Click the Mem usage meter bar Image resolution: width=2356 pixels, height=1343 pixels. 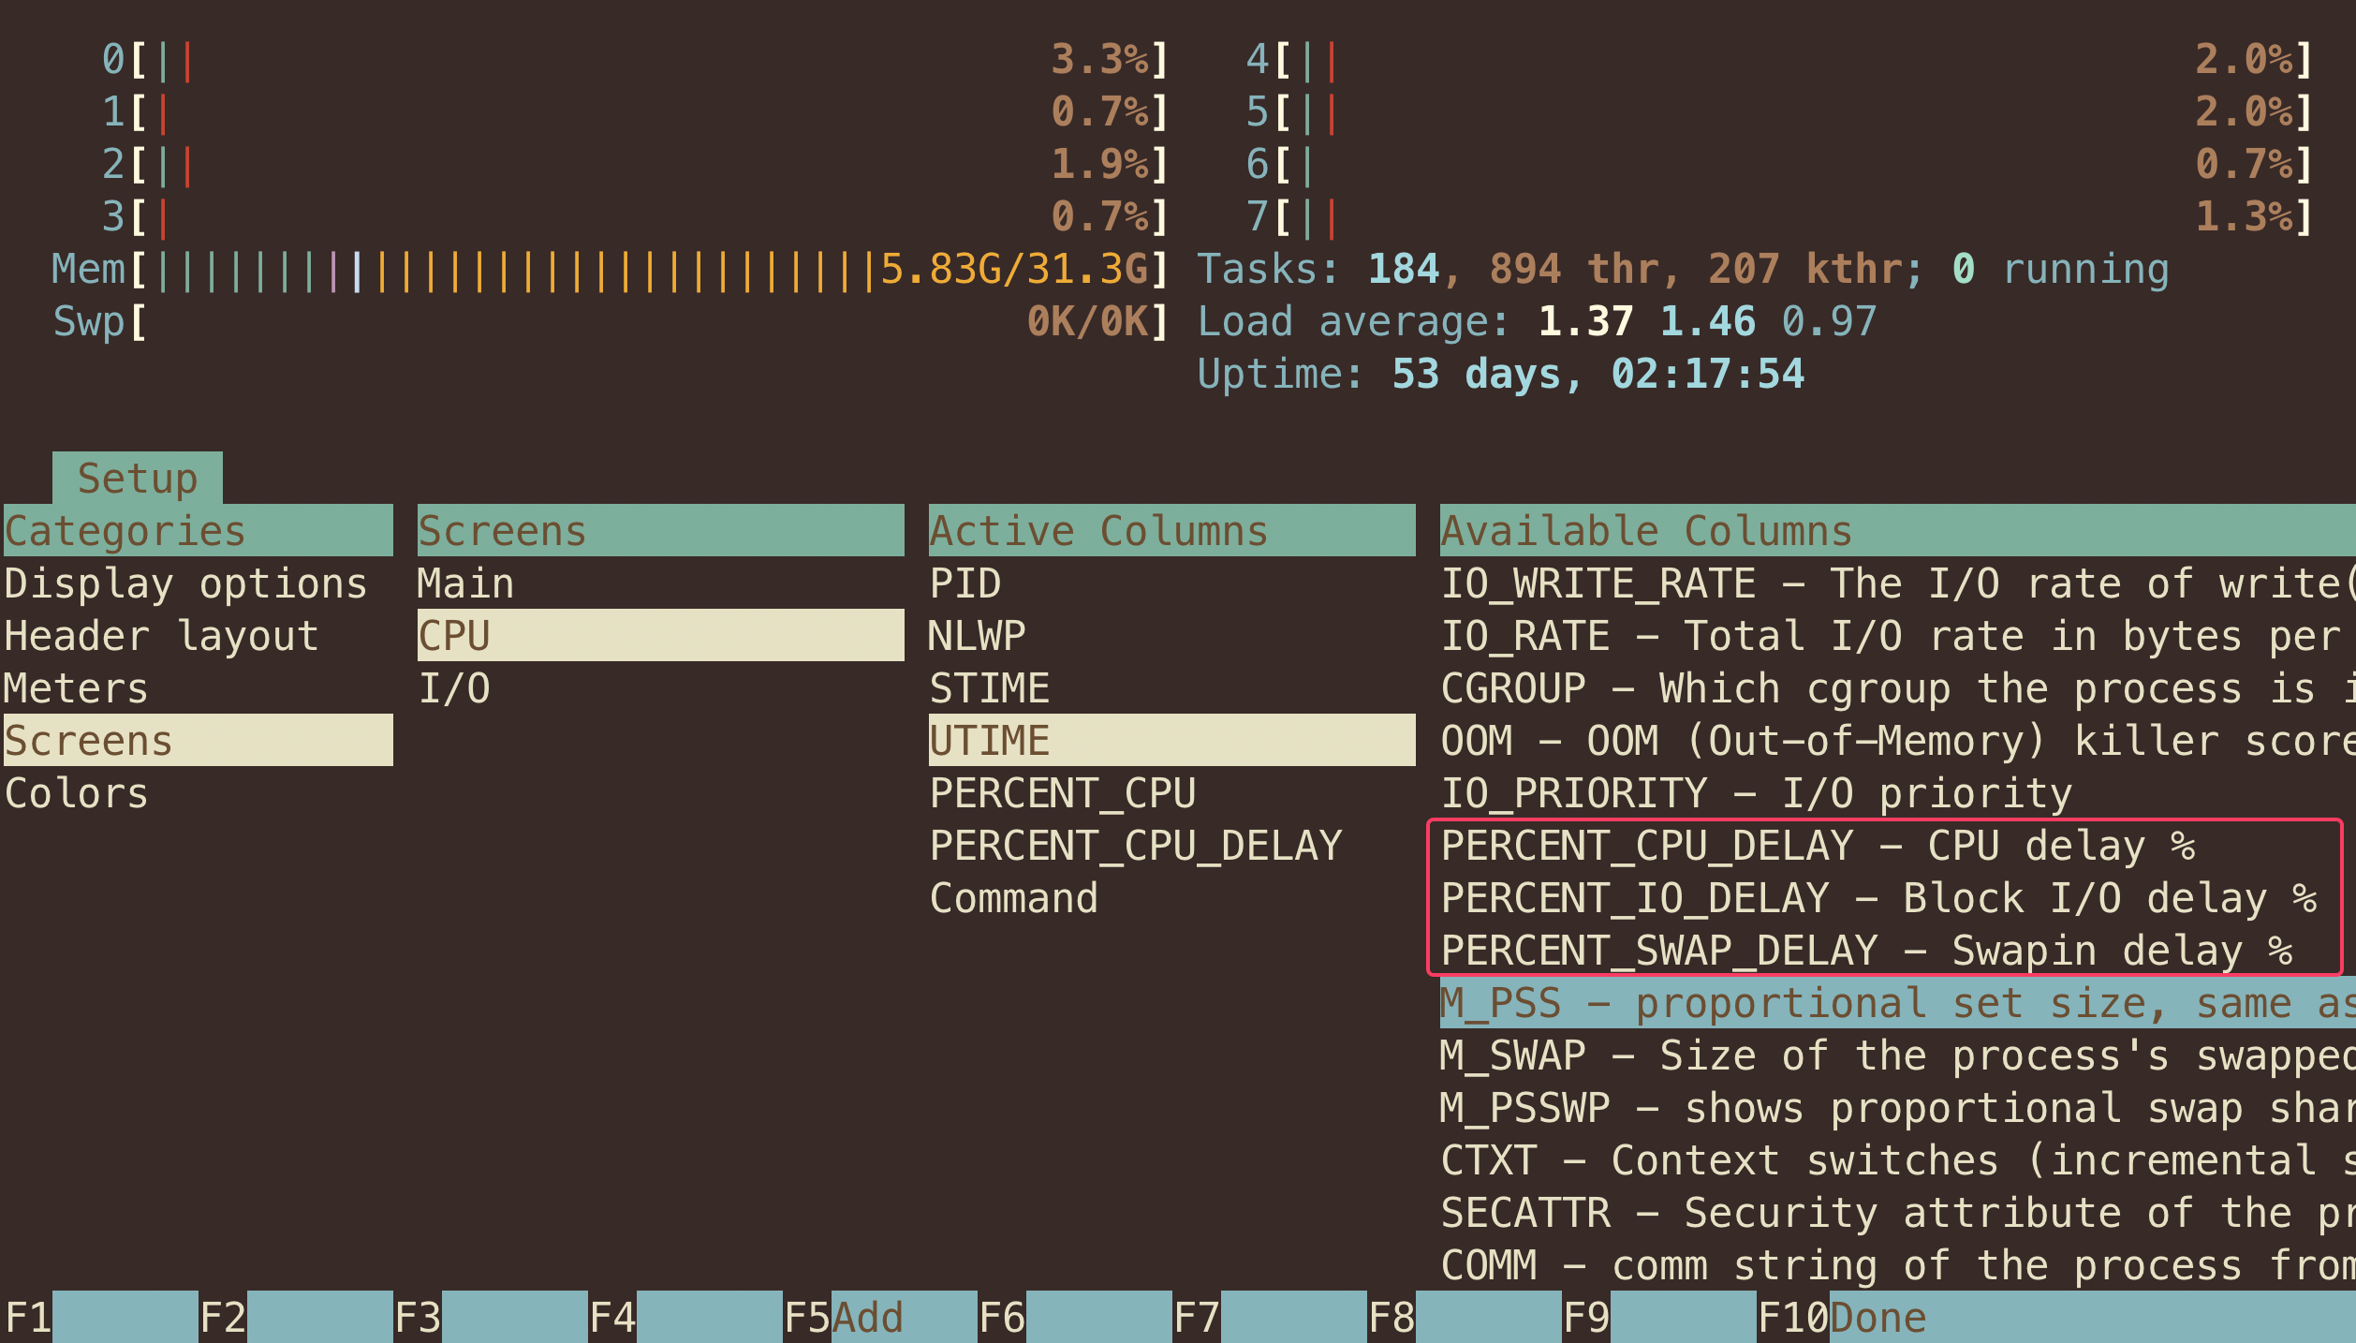[x=611, y=270]
